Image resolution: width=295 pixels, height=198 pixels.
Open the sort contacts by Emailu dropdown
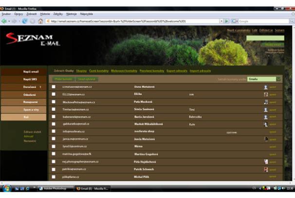tap(278, 79)
